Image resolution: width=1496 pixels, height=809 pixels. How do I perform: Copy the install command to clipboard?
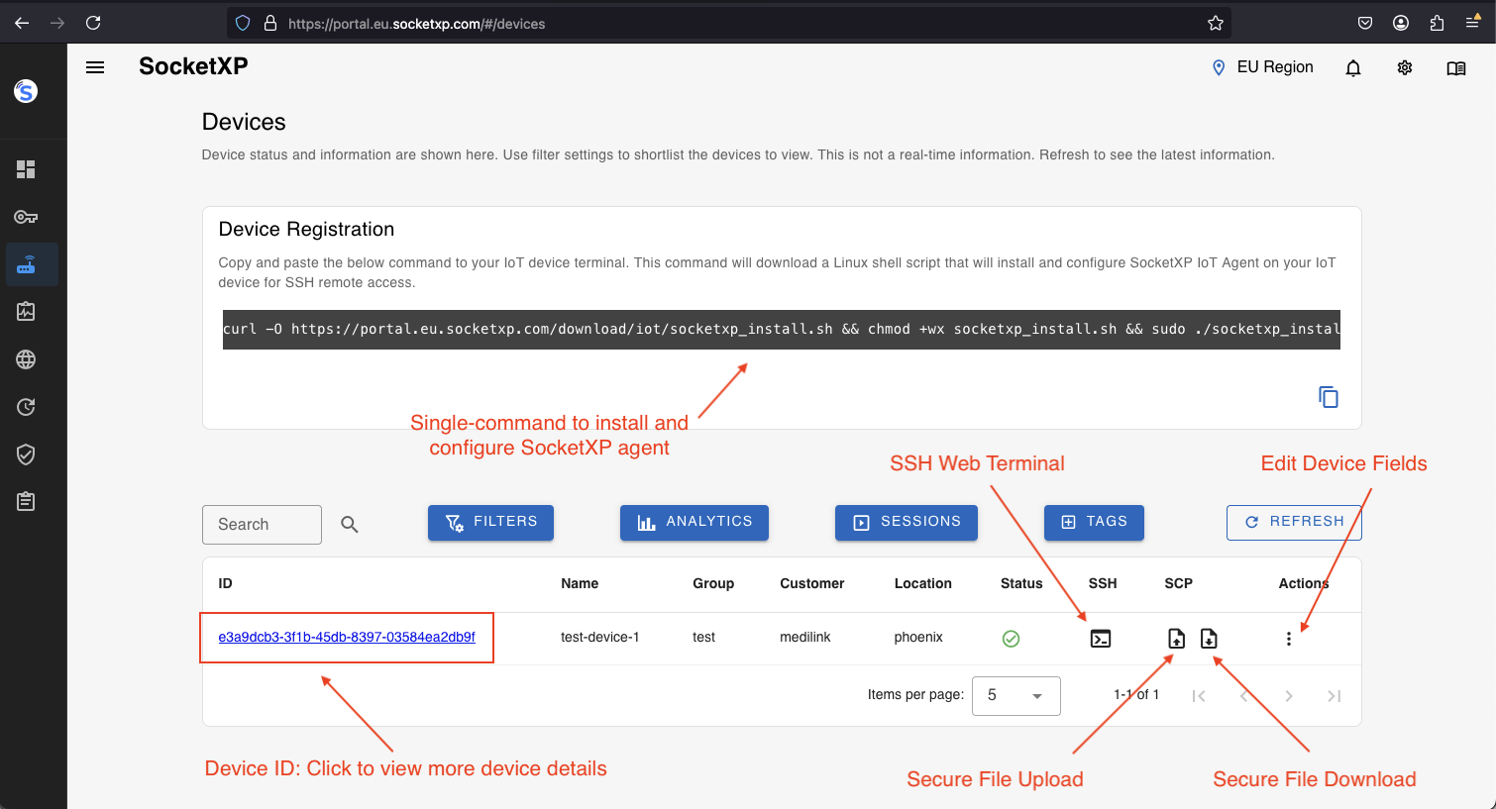[x=1329, y=397]
